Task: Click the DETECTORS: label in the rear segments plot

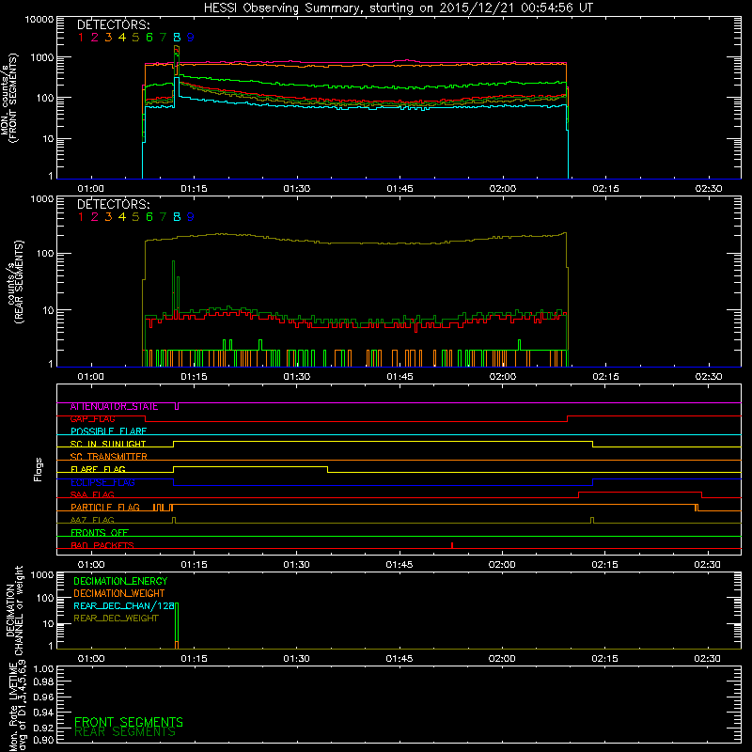Action: click(113, 204)
